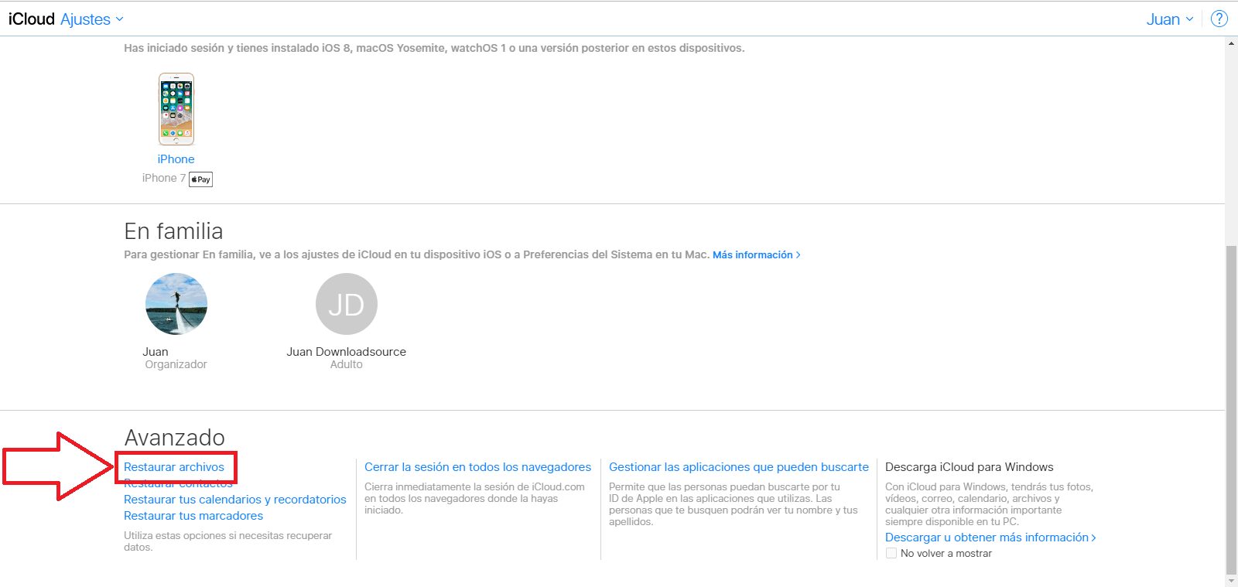
Task: Click the En familia heading
Action: coord(173,231)
